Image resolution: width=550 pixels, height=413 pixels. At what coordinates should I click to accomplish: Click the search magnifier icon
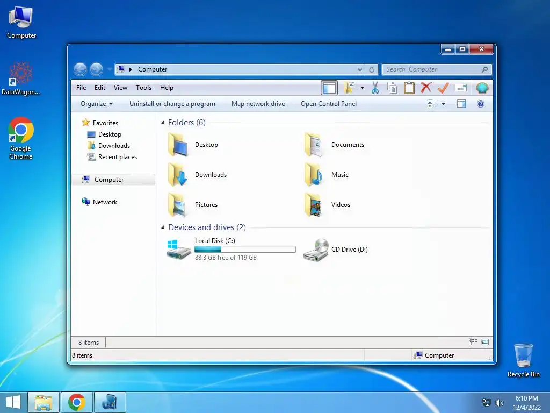click(x=485, y=69)
